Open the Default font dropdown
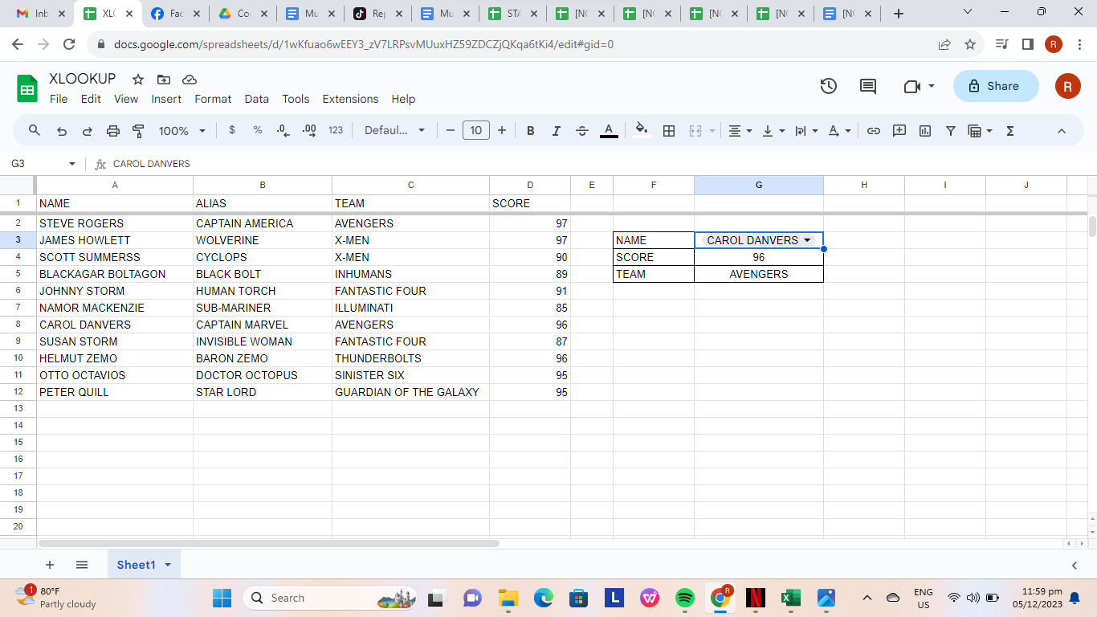 tap(394, 130)
